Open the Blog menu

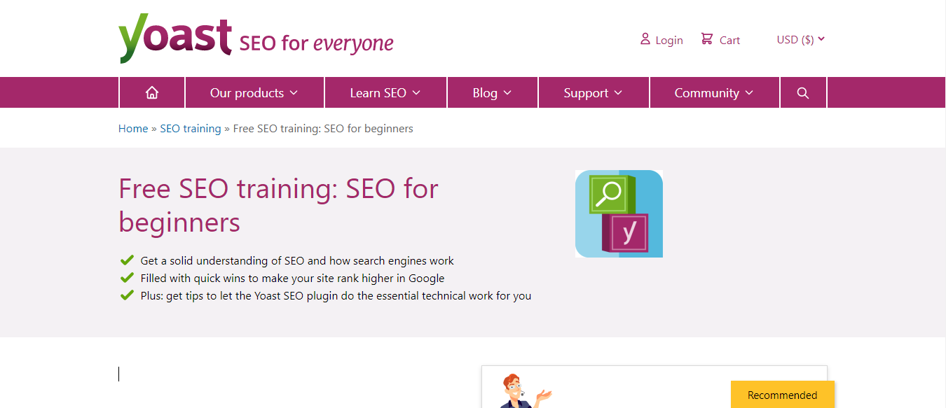(x=493, y=93)
